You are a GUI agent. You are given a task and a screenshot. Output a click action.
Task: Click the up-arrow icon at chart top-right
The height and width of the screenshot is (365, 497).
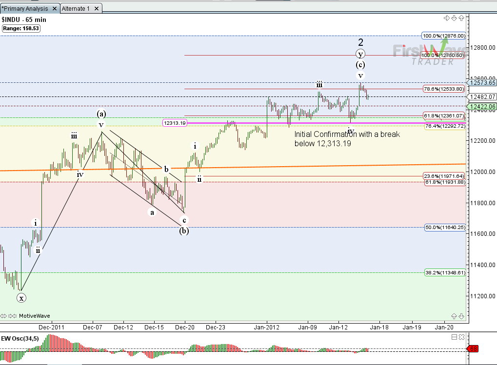(461, 19)
